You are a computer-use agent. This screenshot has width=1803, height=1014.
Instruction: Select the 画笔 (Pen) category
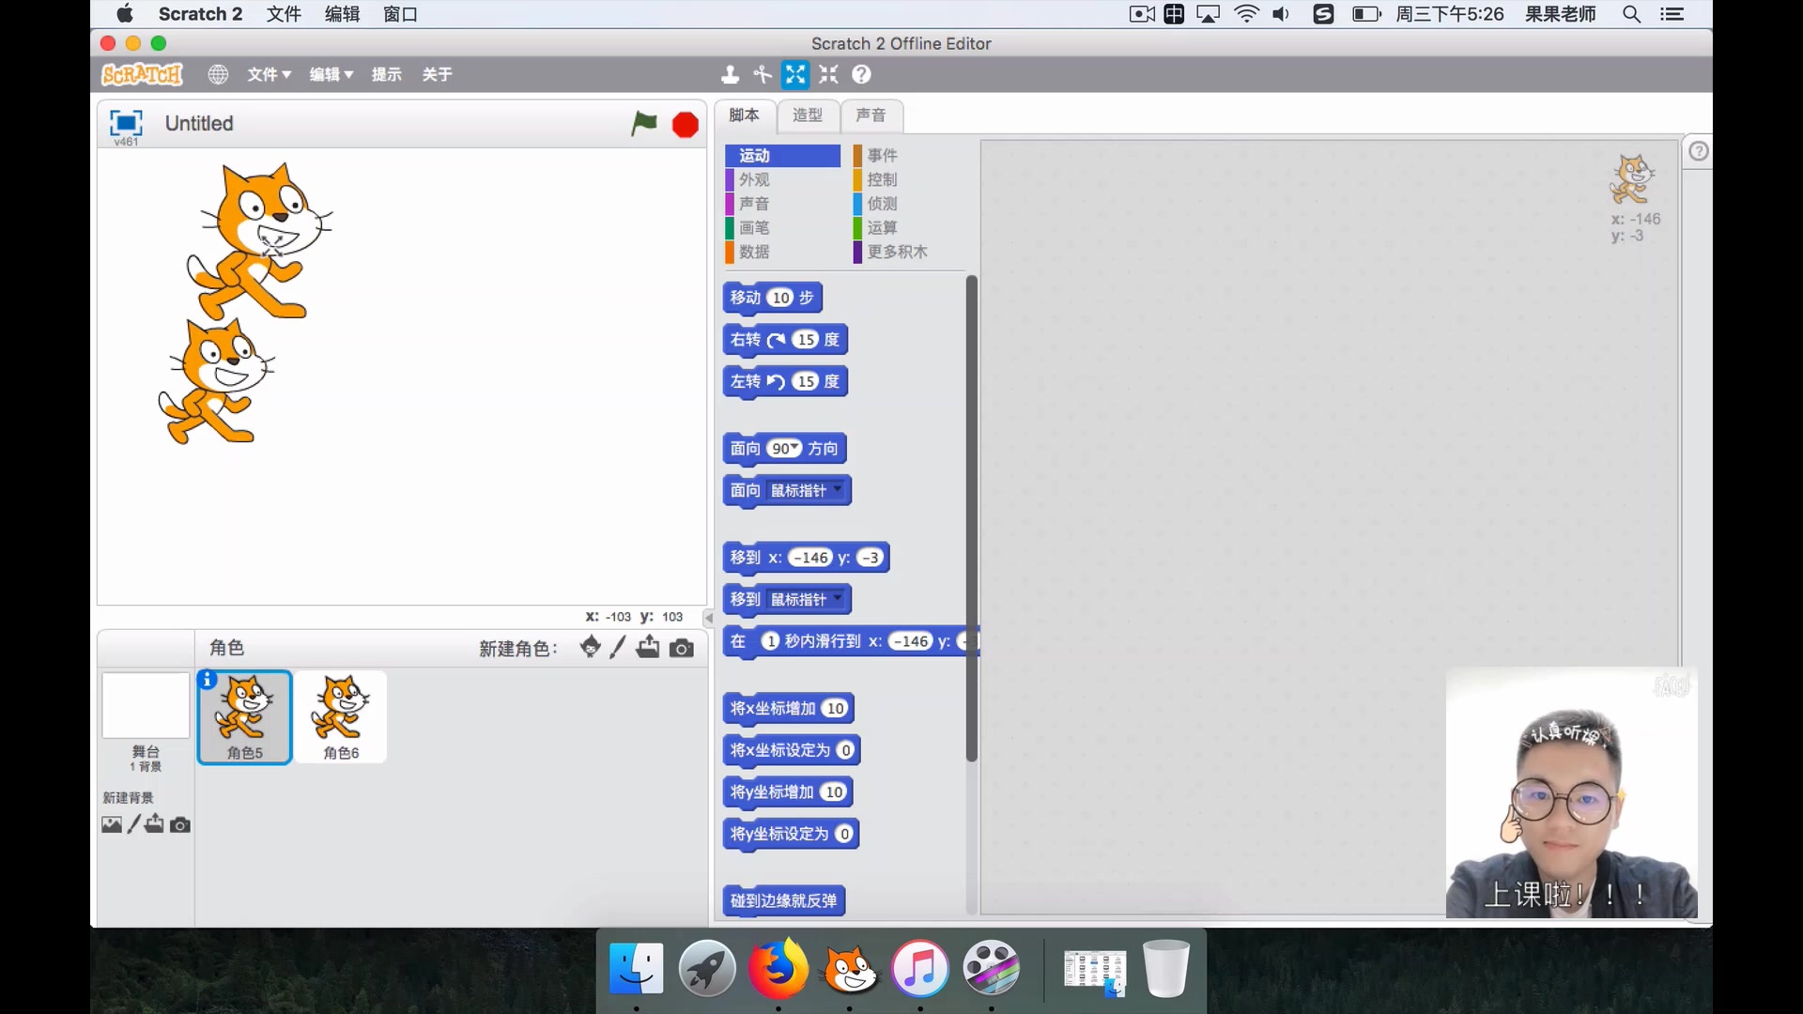[753, 226]
